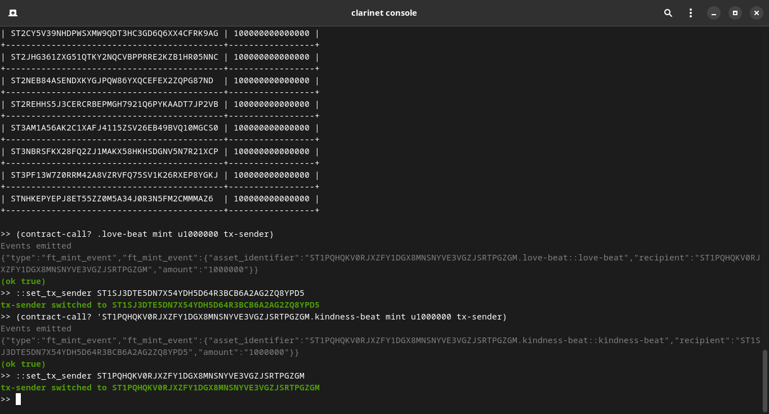Select address ST3AM1A56AK2C1XAFJ4115ZSV26EB49BVQ10MGCS0
769x414 pixels.
tap(114, 128)
